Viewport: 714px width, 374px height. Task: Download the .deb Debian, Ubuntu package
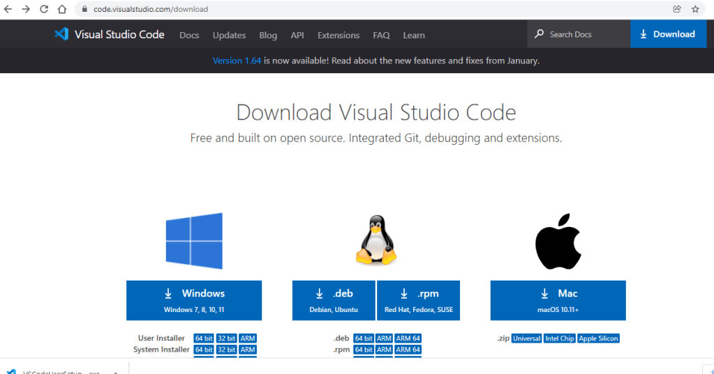coord(334,300)
